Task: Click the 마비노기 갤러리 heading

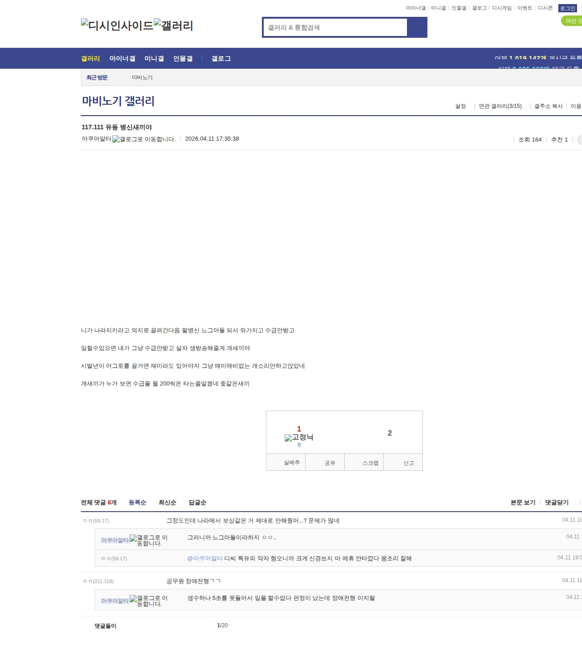Action: pyautogui.click(x=118, y=101)
